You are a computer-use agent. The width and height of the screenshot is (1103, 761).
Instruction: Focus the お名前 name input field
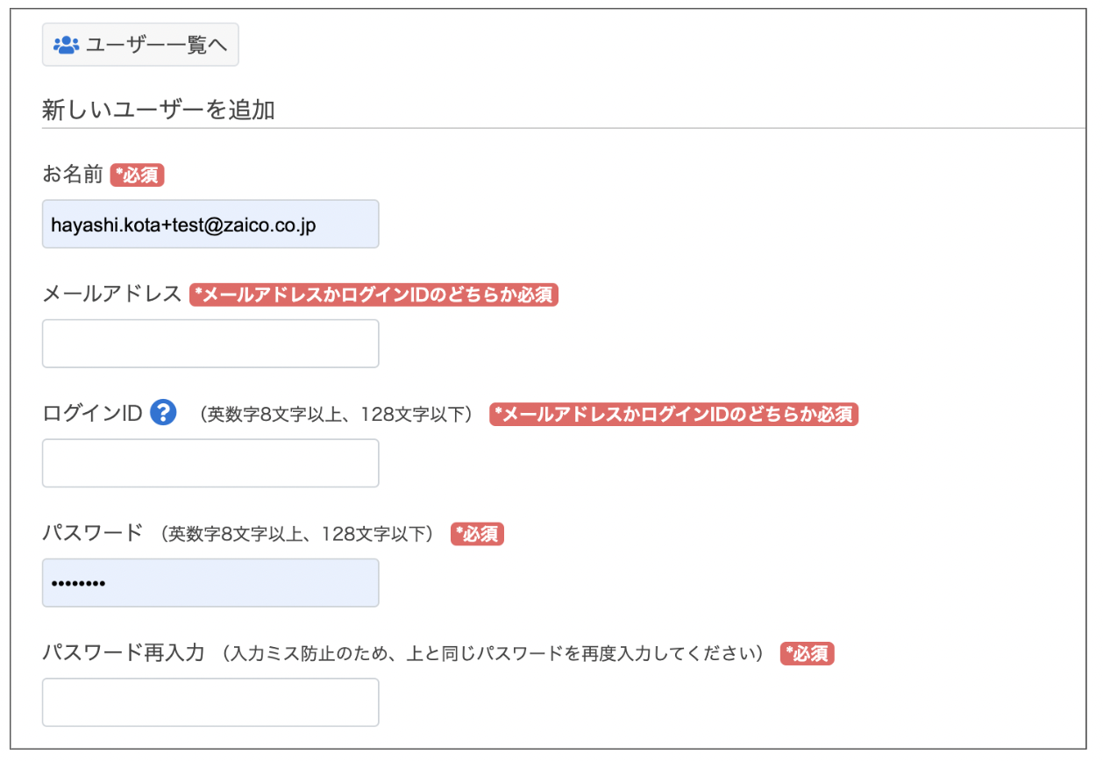pyautogui.click(x=210, y=224)
